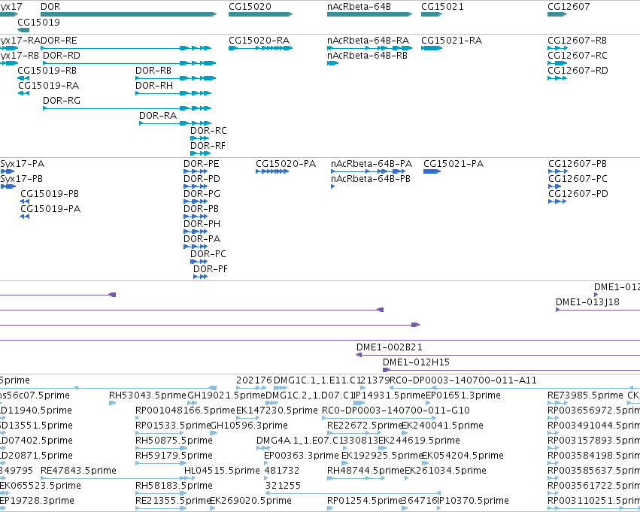Screen dimensions: 640x512
Task: Open the DOR-PH protein label
Action: 202,224
